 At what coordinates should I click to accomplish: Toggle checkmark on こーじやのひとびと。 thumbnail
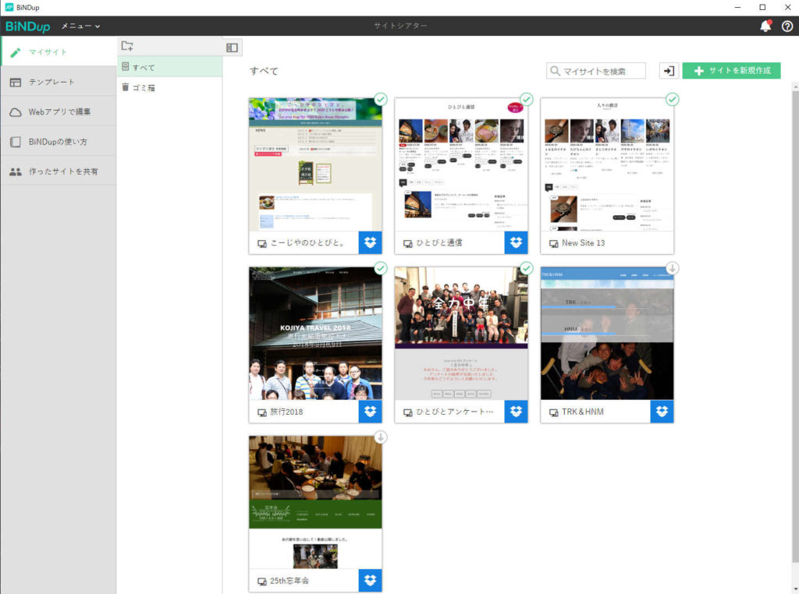click(380, 99)
